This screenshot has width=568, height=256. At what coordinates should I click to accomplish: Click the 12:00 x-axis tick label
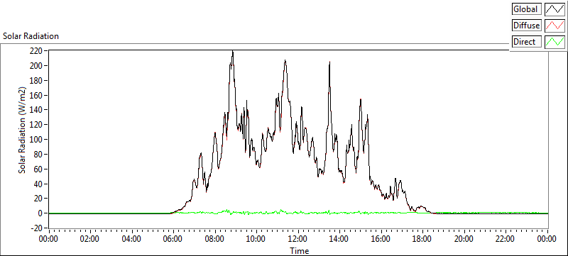297,239
